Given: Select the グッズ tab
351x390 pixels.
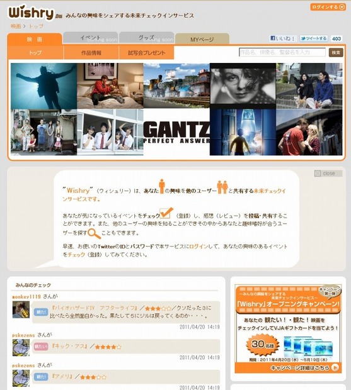Looking at the screenshot, I should click(146, 38).
